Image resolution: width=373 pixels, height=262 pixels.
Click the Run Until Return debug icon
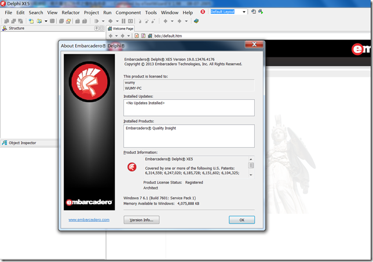coord(153,21)
